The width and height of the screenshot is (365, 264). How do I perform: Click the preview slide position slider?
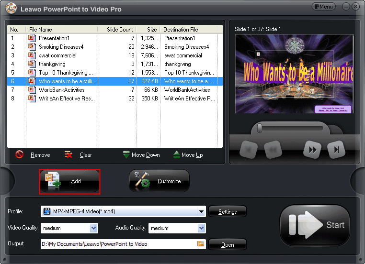click(x=259, y=128)
